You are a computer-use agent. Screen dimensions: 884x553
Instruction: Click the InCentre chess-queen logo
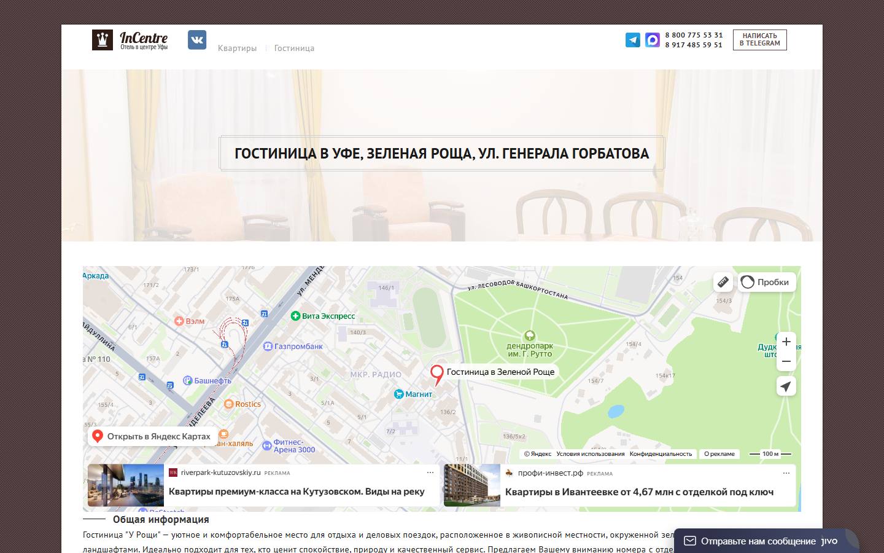click(x=103, y=40)
